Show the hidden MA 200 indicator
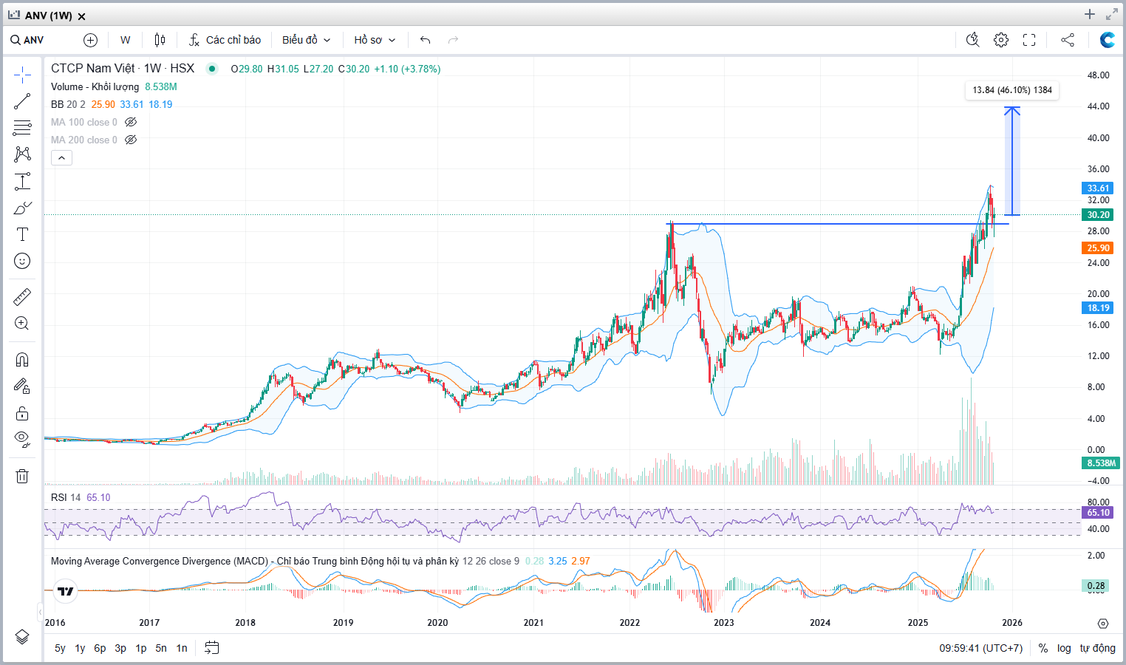Screen dimensions: 1126x665 (131, 140)
